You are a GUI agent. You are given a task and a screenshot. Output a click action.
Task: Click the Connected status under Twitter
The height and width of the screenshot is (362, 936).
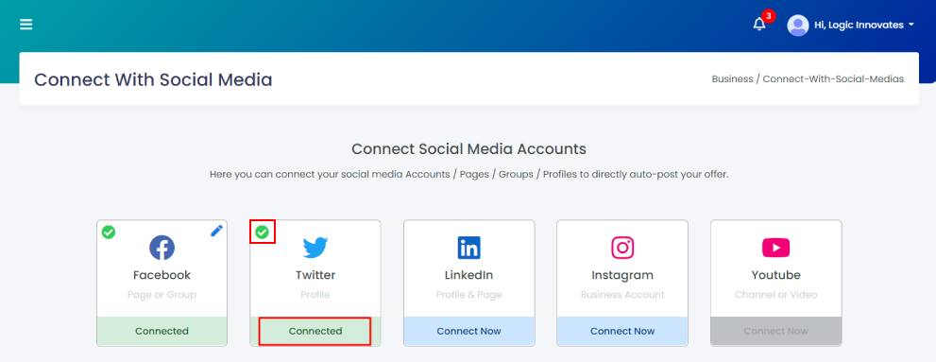click(x=315, y=331)
